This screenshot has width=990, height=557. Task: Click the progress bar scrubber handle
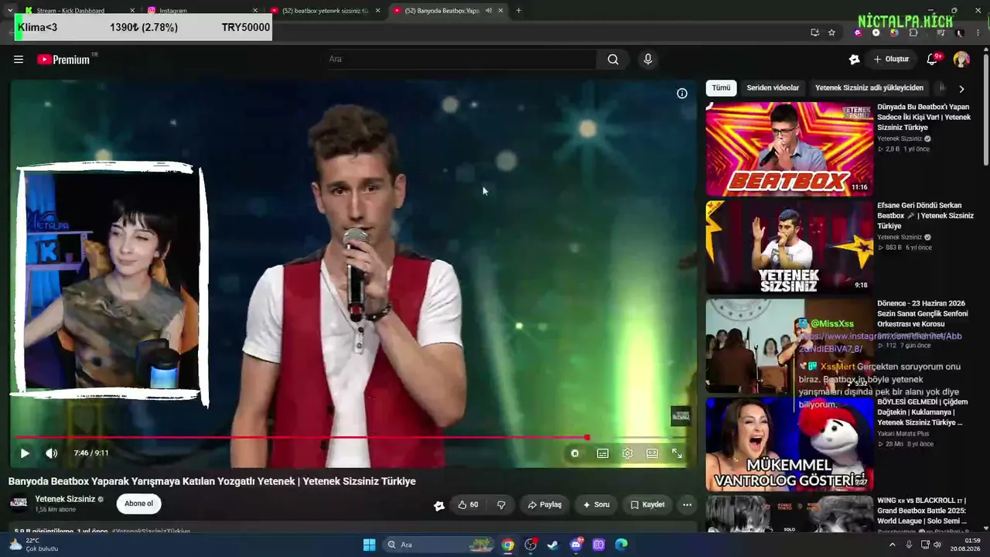pyautogui.click(x=587, y=438)
